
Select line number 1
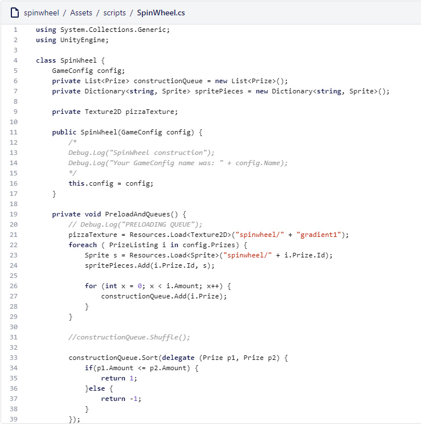click(15, 30)
